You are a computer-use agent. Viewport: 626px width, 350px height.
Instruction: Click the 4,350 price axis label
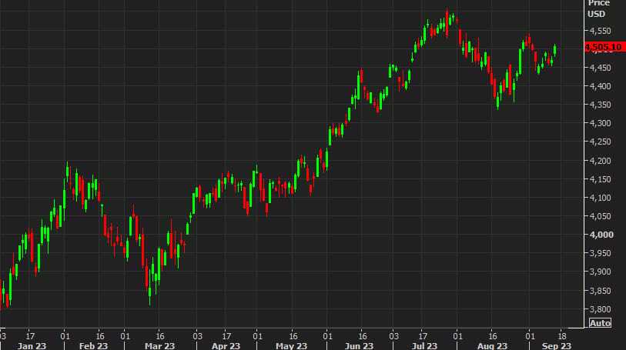point(600,105)
